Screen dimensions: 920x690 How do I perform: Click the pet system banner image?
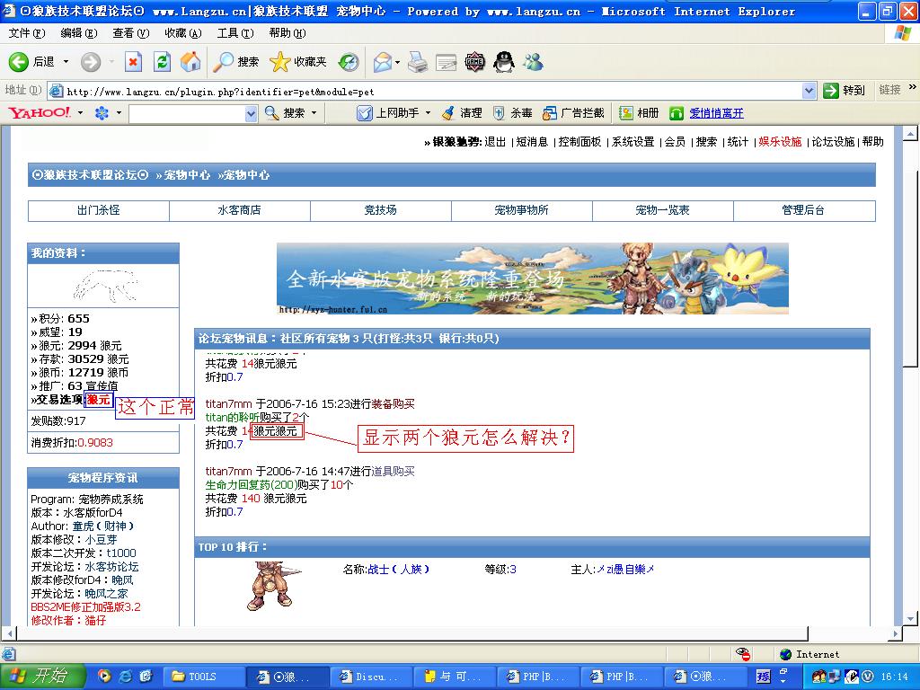pos(532,279)
